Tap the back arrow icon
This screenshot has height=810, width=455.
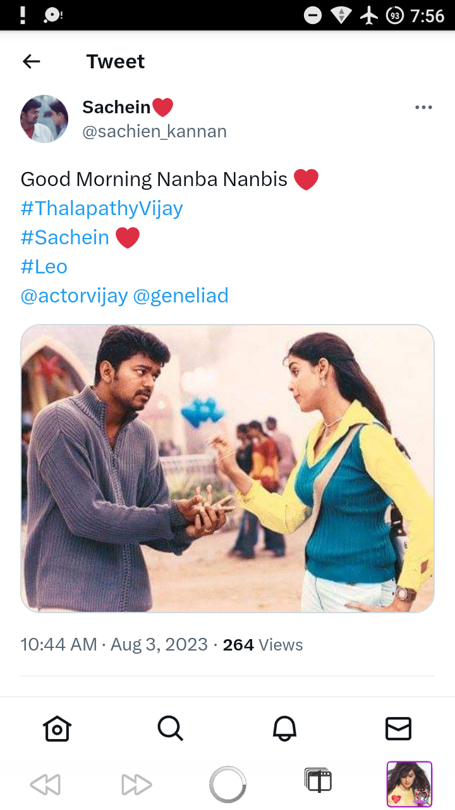click(x=31, y=61)
